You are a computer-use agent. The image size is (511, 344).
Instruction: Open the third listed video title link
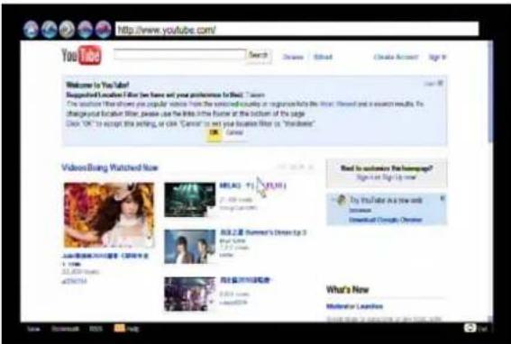245,280
